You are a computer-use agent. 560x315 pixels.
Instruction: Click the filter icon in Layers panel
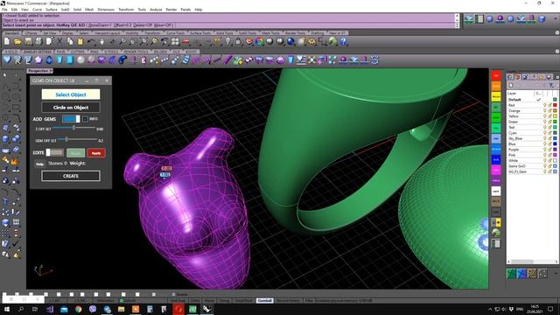[x=552, y=85]
